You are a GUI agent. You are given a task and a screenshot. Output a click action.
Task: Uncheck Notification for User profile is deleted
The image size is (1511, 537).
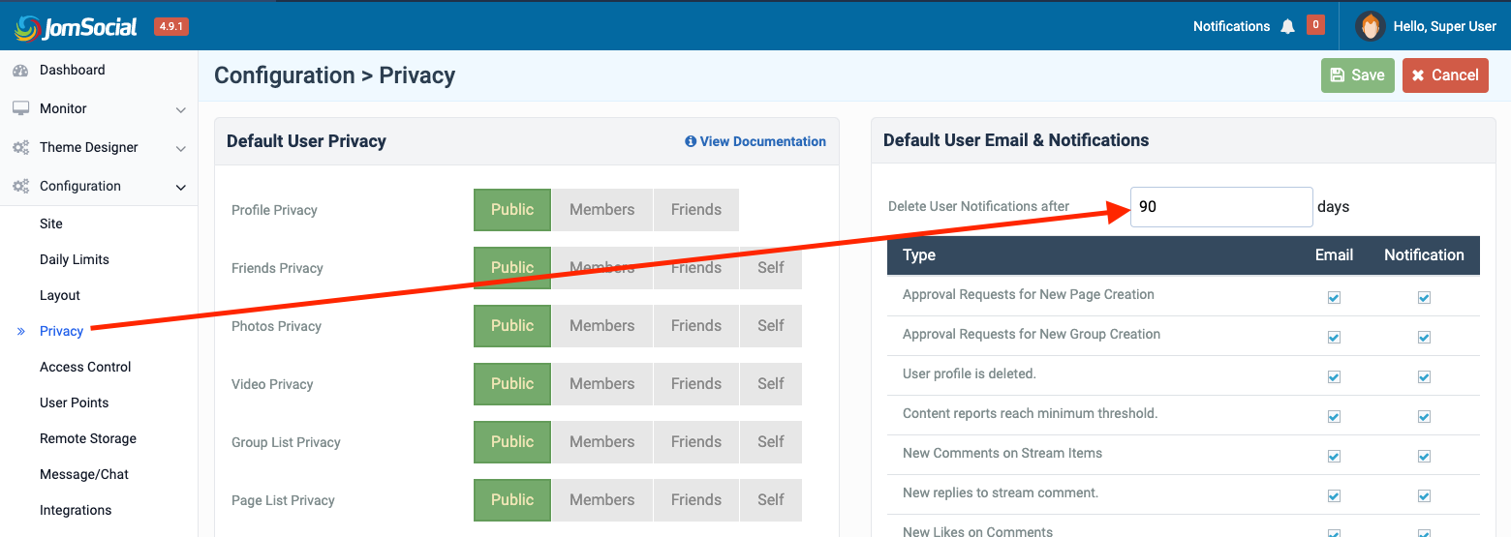pos(1424,377)
